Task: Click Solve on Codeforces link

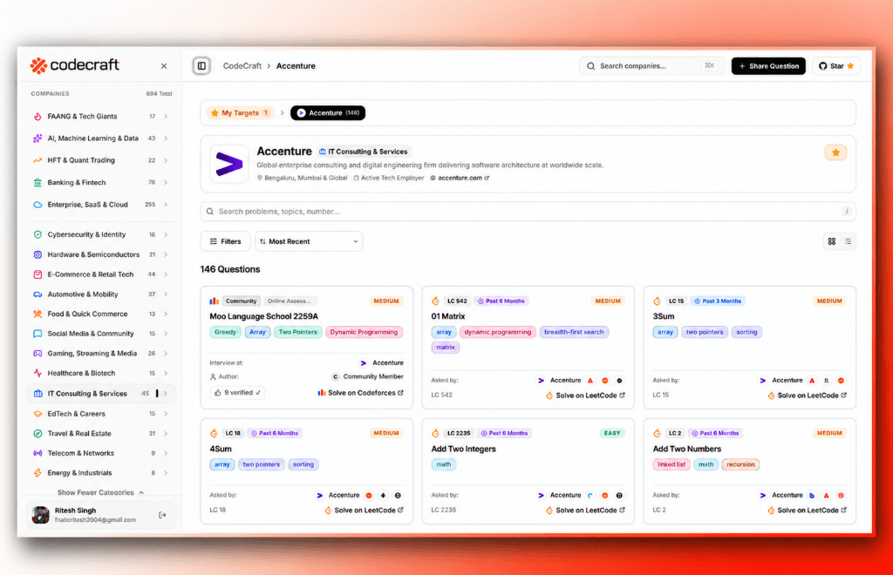Action: coord(360,393)
